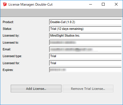Maximize the License Manager window
Screen dimensions: 123x105
(x=103, y=4)
